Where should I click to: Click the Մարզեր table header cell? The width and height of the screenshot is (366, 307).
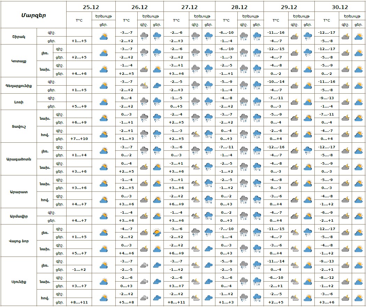[x=33, y=15]
